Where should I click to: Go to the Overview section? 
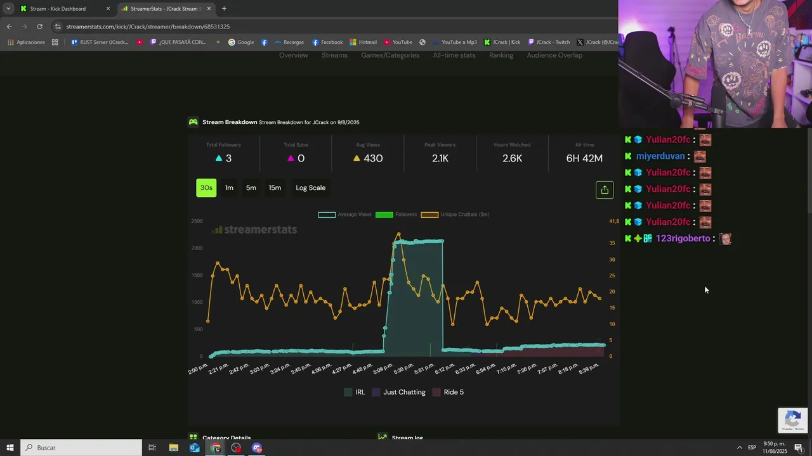tap(293, 55)
